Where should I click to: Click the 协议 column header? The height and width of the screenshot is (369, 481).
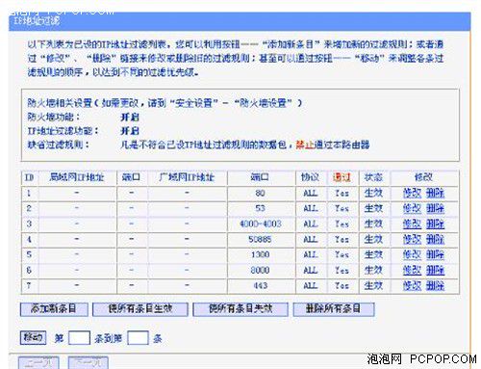[310, 177]
